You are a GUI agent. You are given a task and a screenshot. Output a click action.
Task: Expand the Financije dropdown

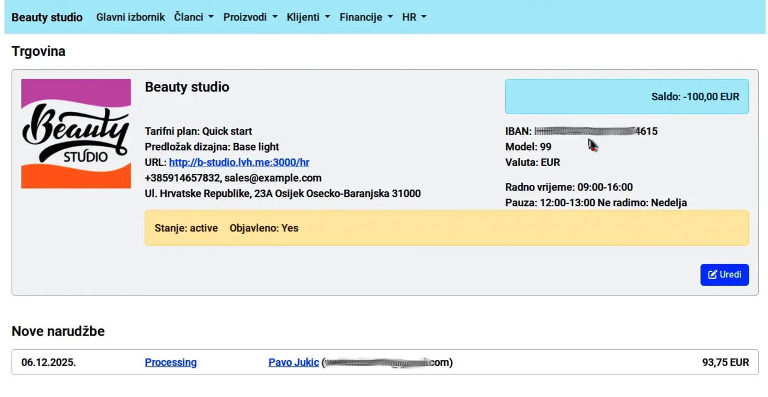[x=366, y=17]
